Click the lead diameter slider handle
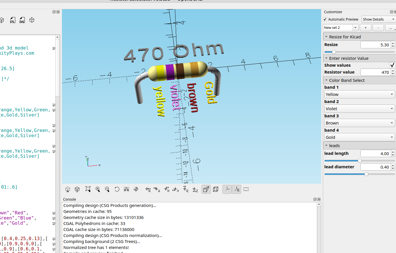Image resolution: width=396 pixels, height=253 pixels. click(366, 174)
